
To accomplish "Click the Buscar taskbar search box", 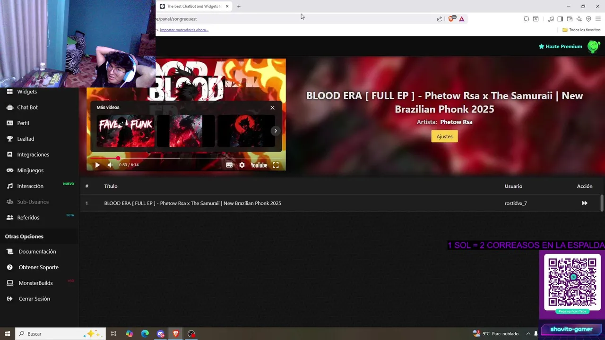I will pyautogui.click(x=60, y=334).
